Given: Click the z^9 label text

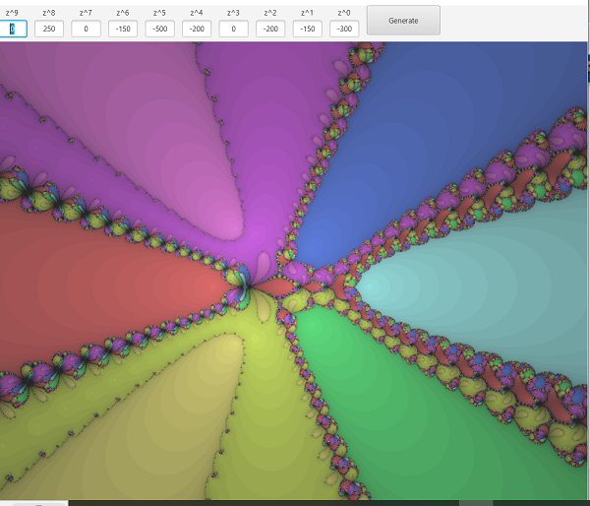Looking at the screenshot, I should 12,13.
